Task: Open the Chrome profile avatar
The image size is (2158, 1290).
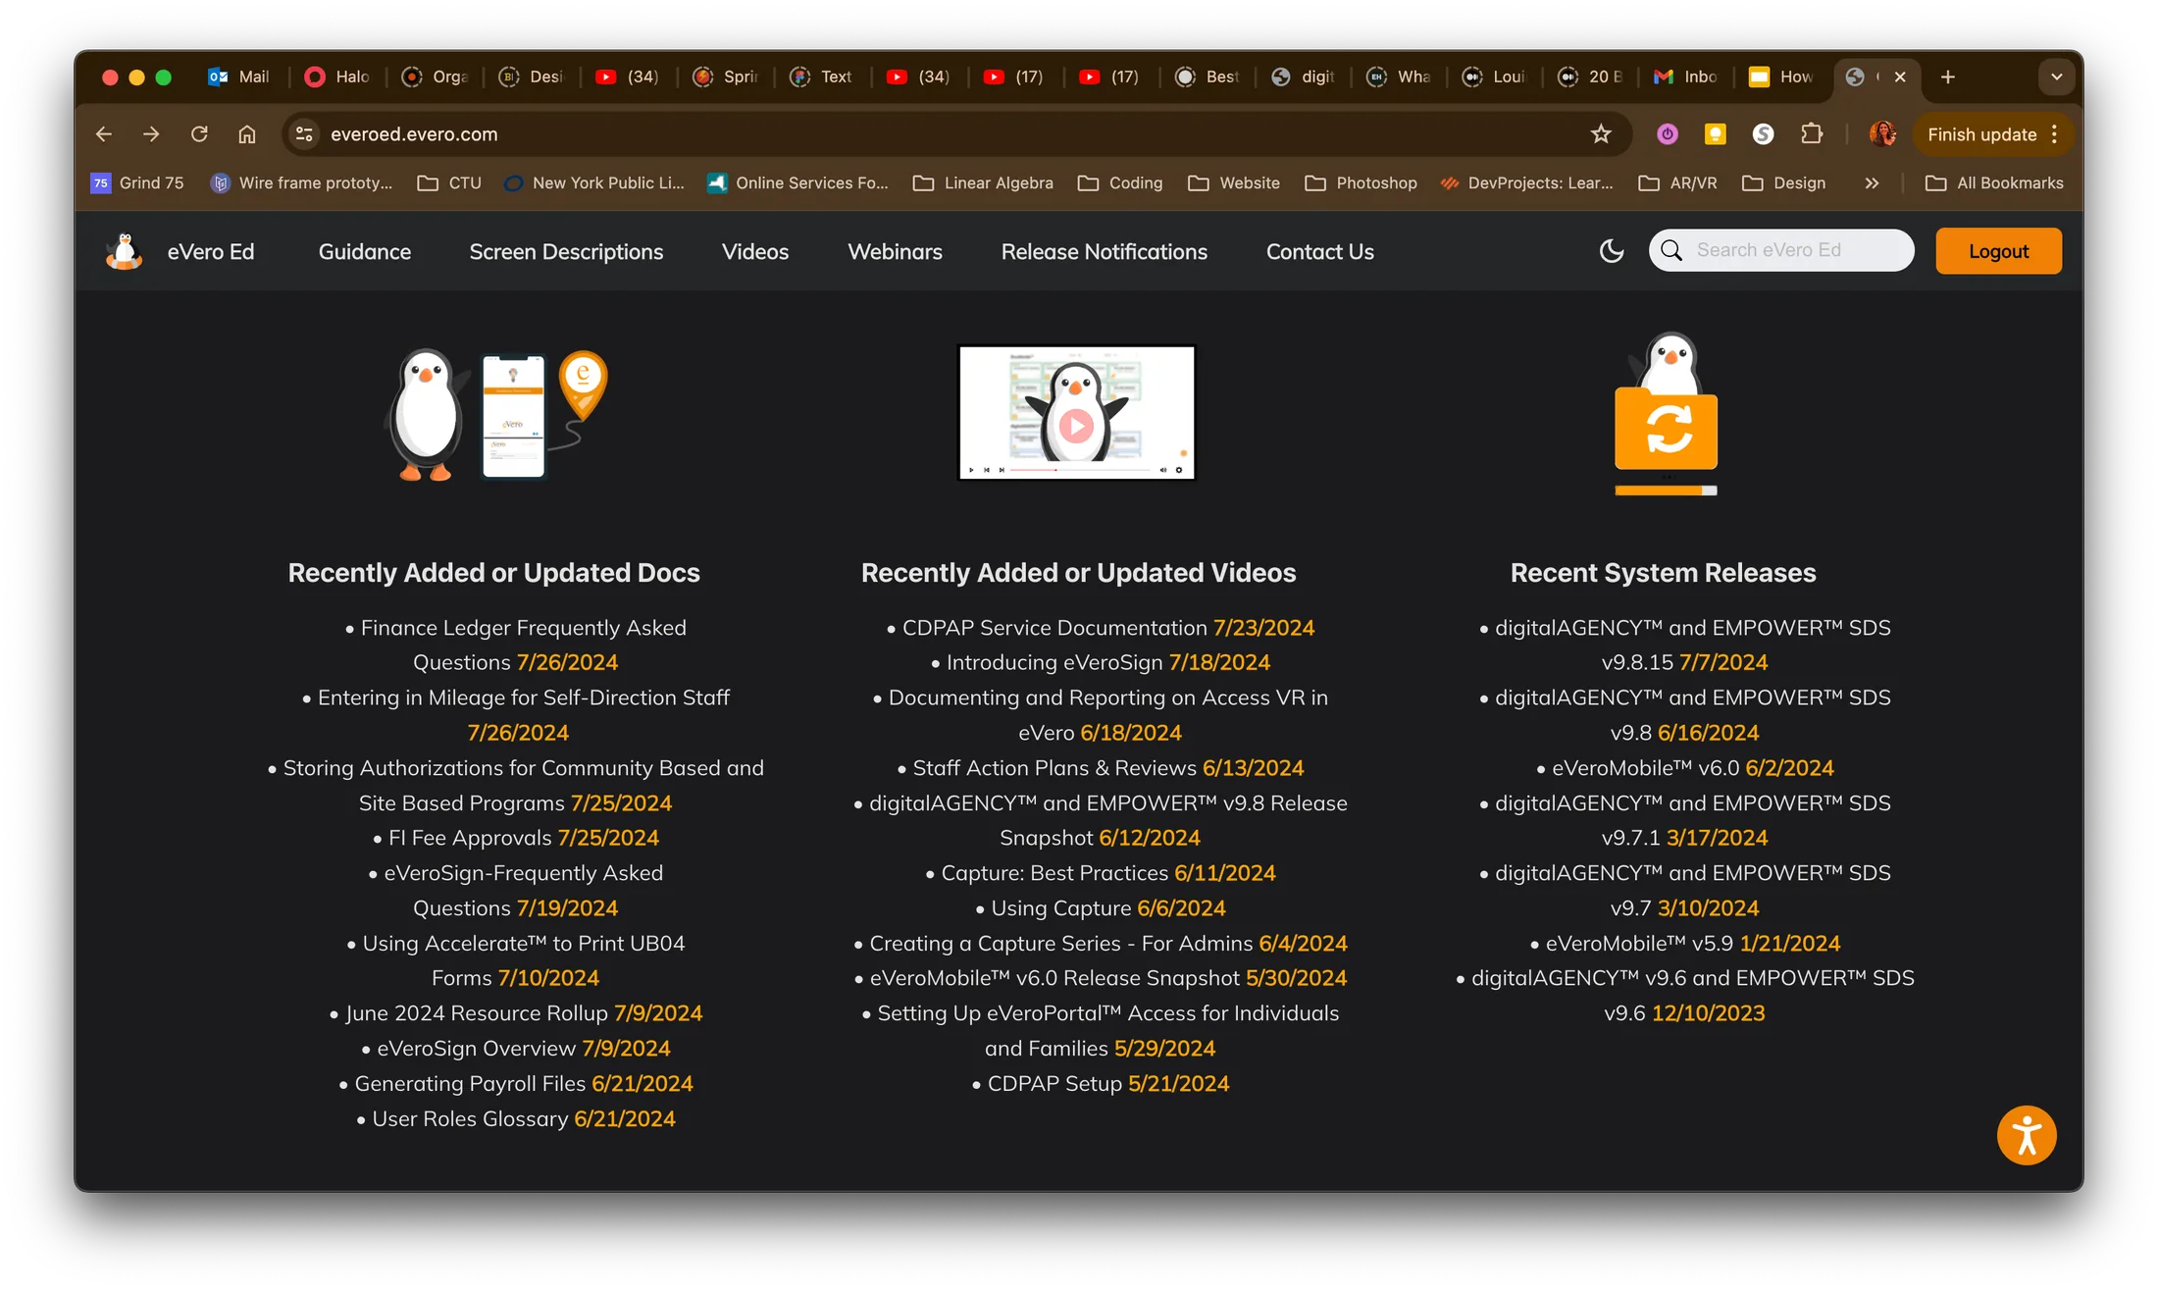Action: click(1882, 134)
